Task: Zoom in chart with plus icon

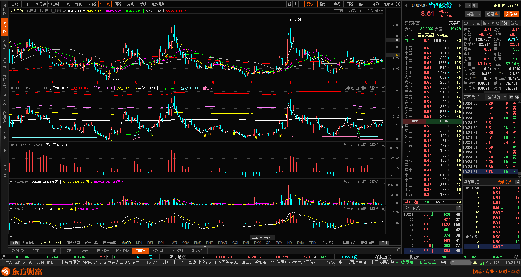Action: [295, 4]
